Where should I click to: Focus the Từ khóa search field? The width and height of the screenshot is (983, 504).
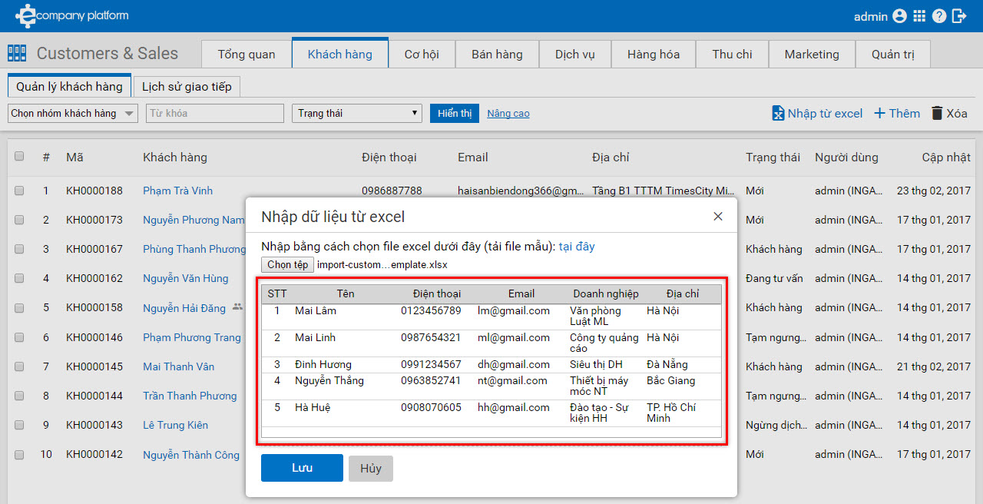click(215, 113)
